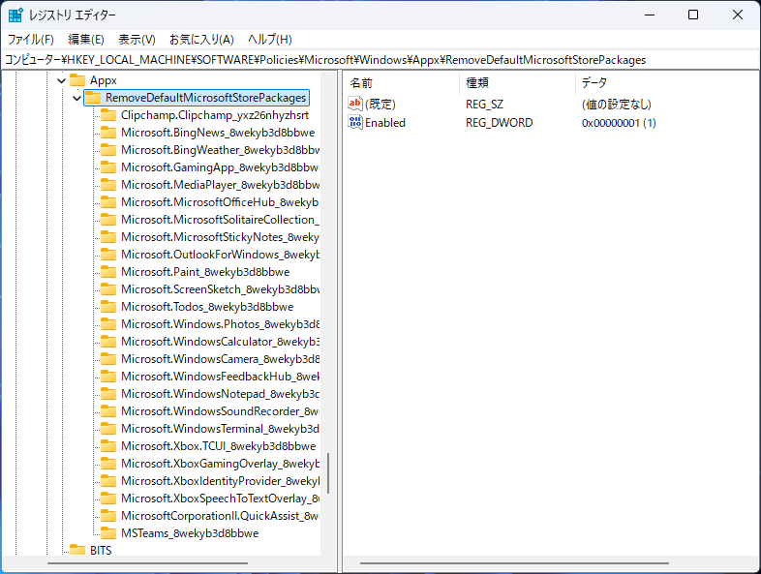This screenshot has width=761, height=574.
Task: Select the Microsoft.Todos folder icon
Action: pyautogui.click(x=108, y=307)
